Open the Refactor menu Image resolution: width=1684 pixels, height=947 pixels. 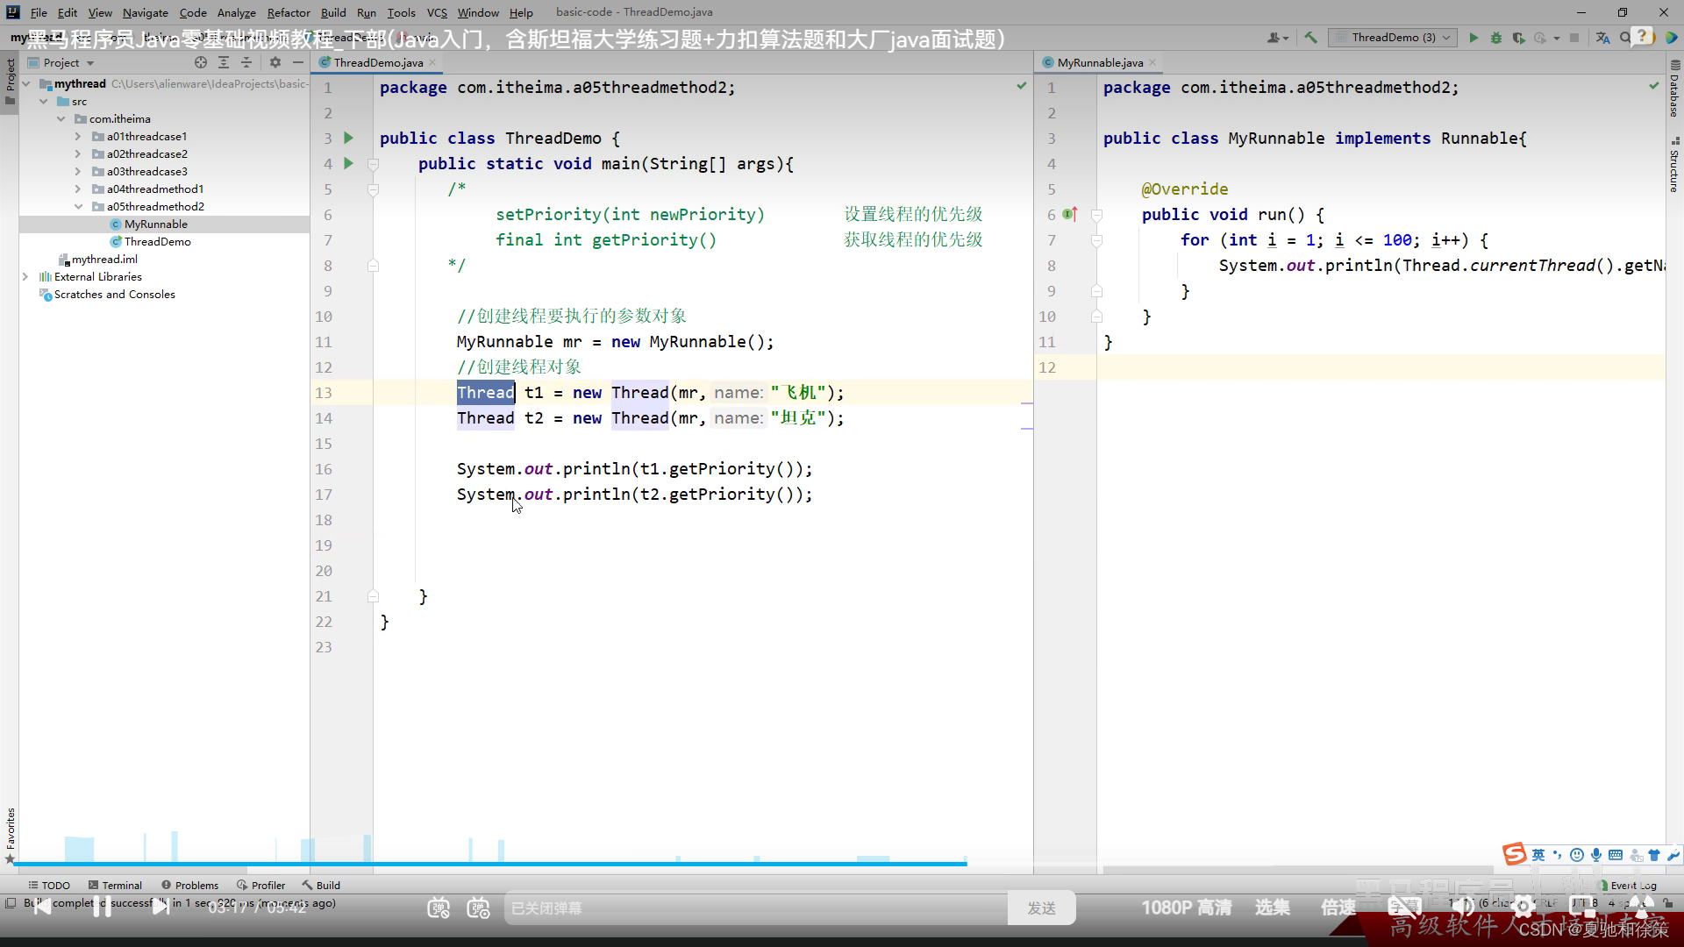[x=289, y=12]
